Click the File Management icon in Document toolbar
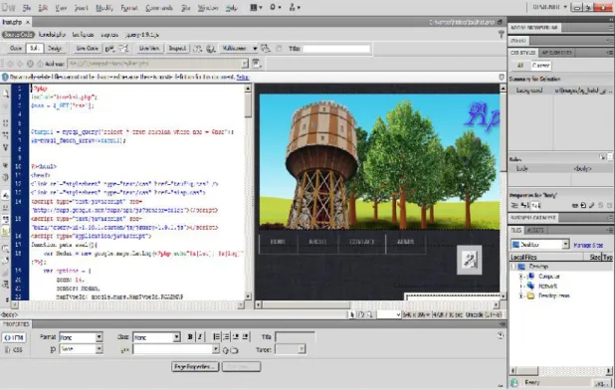615x390 pixels. tap(198, 49)
